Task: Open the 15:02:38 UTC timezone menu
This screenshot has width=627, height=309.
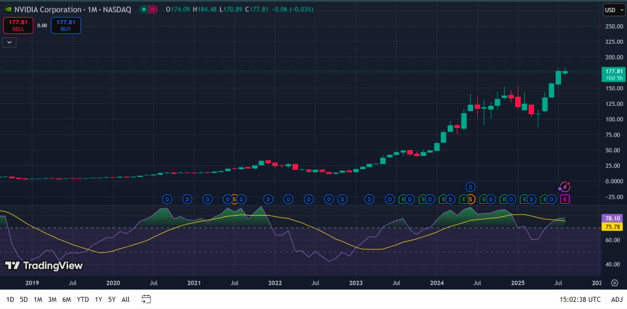Action: [581, 299]
